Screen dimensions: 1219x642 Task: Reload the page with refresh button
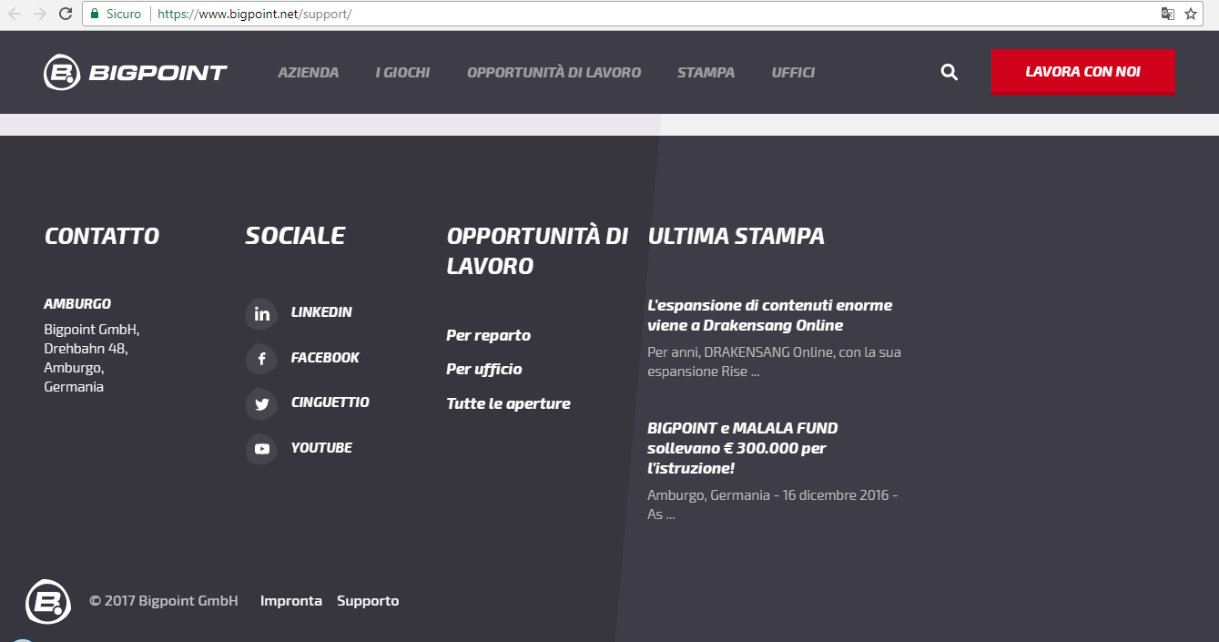click(x=66, y=14)
